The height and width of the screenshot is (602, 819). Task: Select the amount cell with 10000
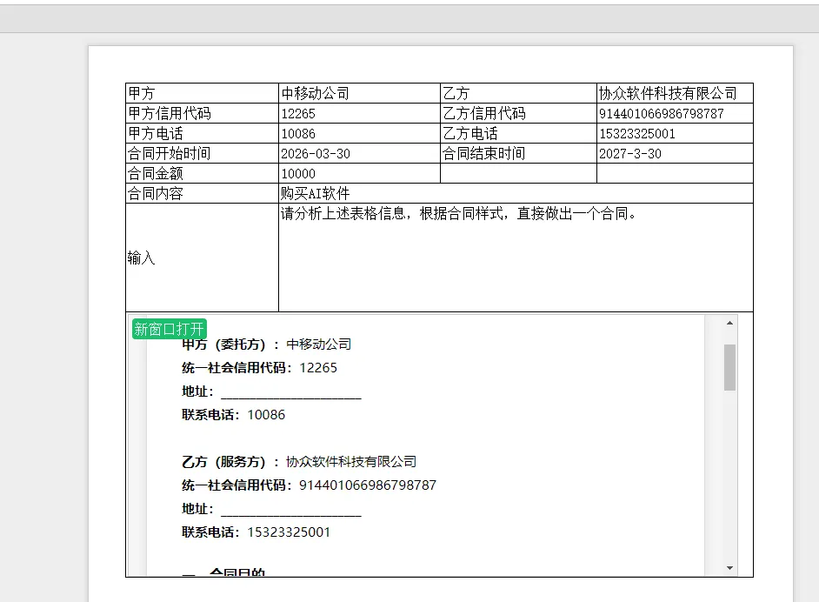click(359, 173)
